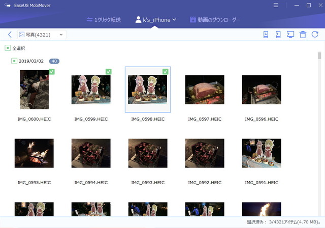Click the transfer to another device icon
325x228 pixels.
click(278, 35)
